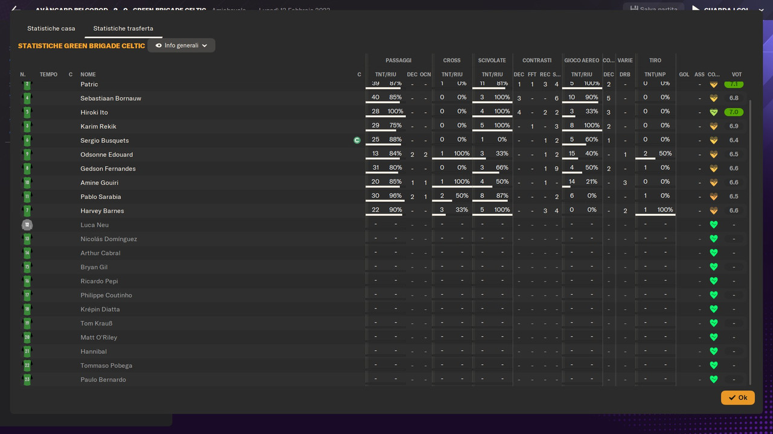Click Sebastiaan Bornauw's green shirt number icon
Viewport: 773px width, 434px height.
27,98
